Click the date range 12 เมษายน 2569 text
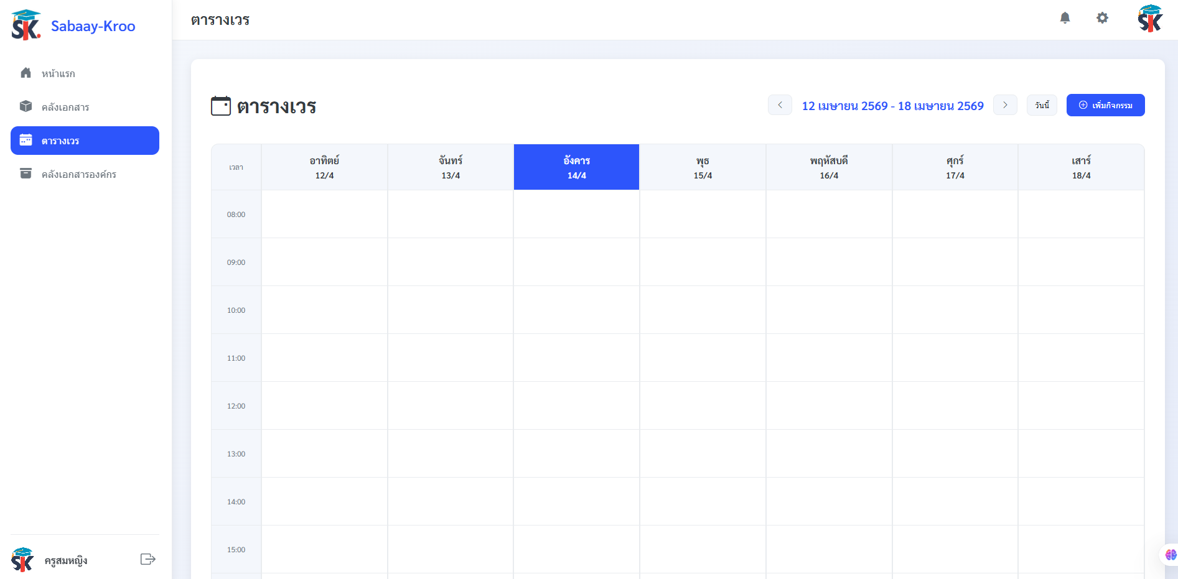This screenshot has width=1178, height=579. (892, 106)
